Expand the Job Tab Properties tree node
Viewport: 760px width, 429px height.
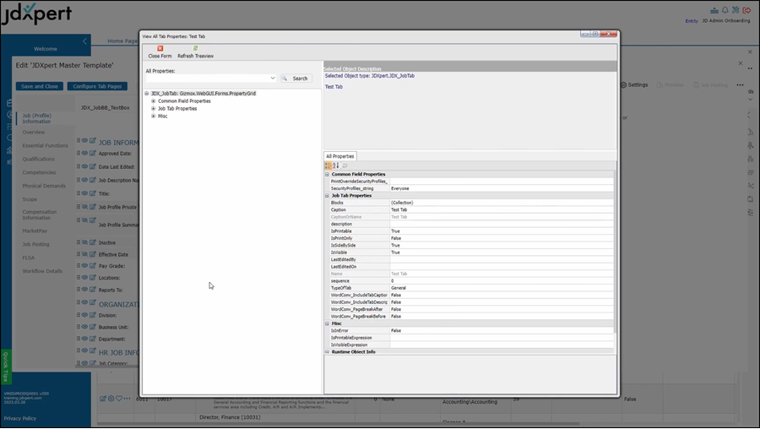pos(154,109)
